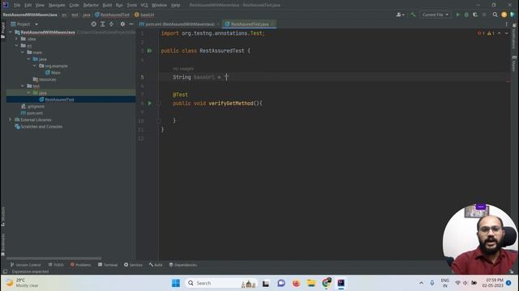Click the taskbar Search box
Screen dimensions: 519x291
(x=221, y=283)
